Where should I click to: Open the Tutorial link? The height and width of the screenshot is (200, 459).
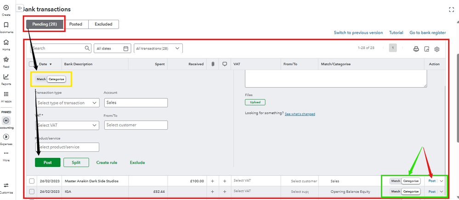coord(396,33)
